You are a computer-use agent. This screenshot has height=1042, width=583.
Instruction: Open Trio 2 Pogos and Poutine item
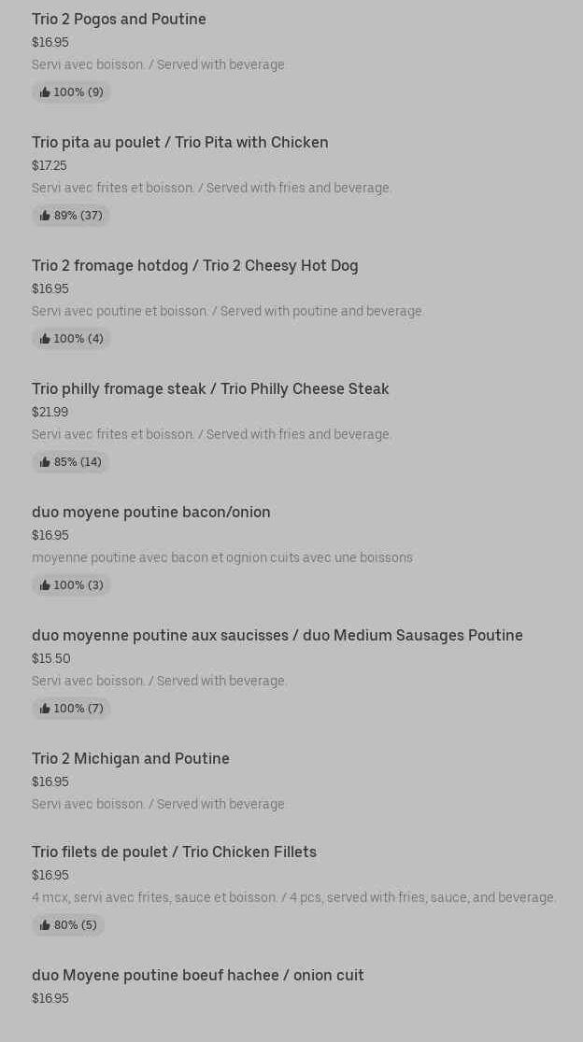tap(119, 19)
